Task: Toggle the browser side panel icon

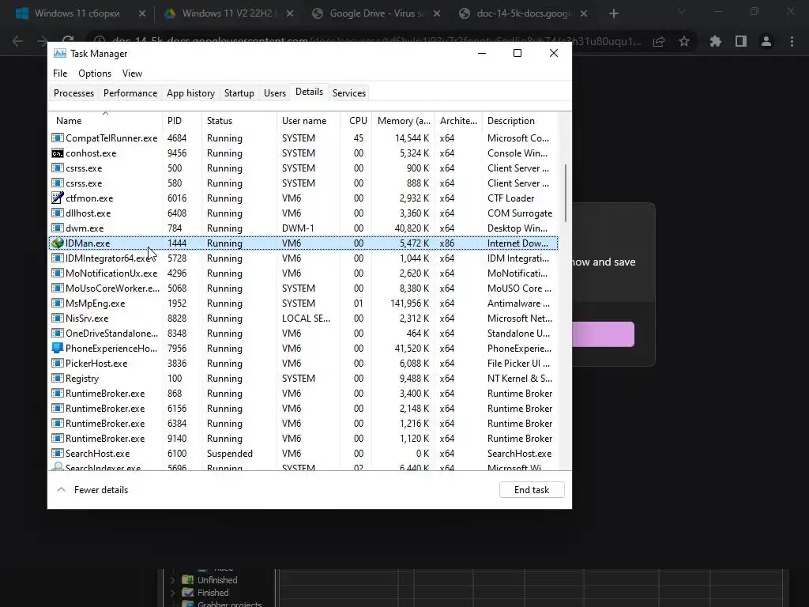Action: [x=741, y=41]
